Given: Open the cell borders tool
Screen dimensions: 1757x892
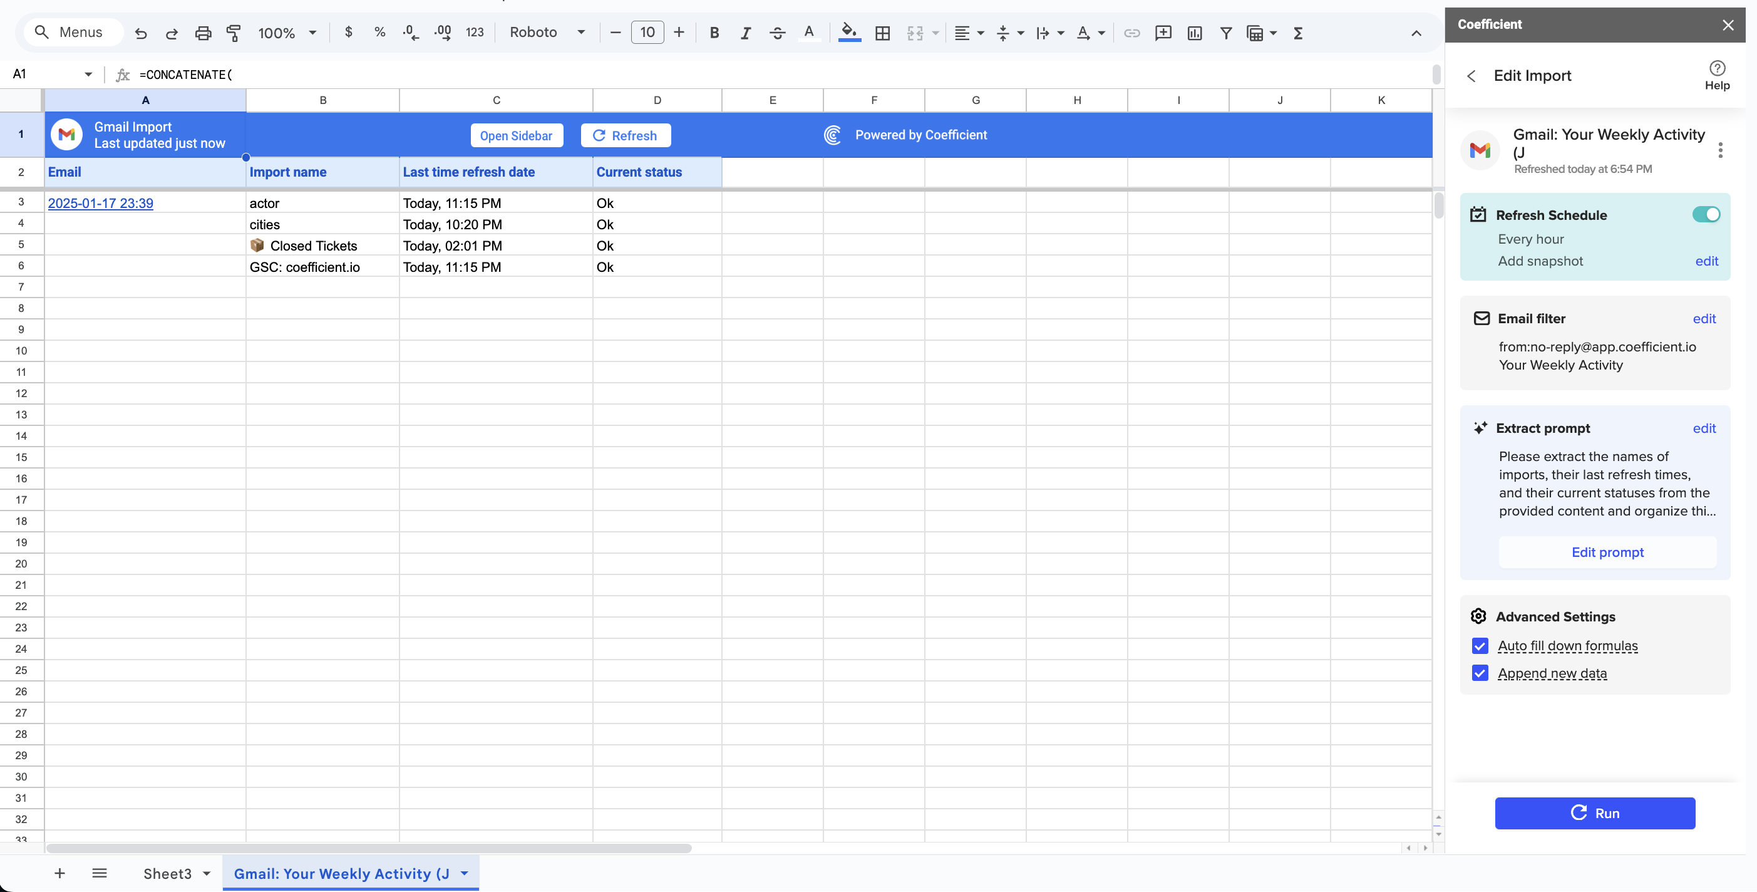Looking at the screenshot, I should 882,33.
